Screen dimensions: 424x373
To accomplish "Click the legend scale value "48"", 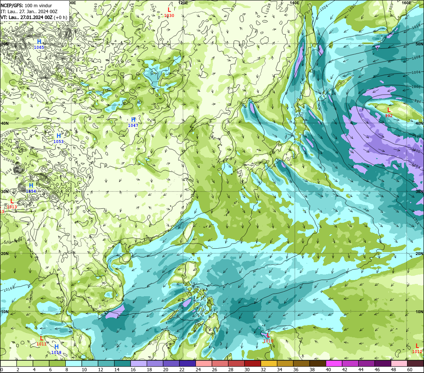I will coord(393,370).
